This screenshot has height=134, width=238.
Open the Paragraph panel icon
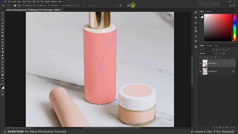[196, 41]
